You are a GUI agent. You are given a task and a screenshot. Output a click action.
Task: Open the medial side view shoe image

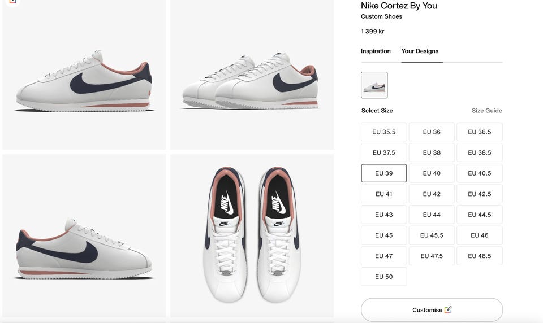pyautogui.click(x=84, y=236)
